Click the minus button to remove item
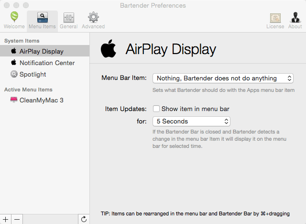 [x=17, y=219]
